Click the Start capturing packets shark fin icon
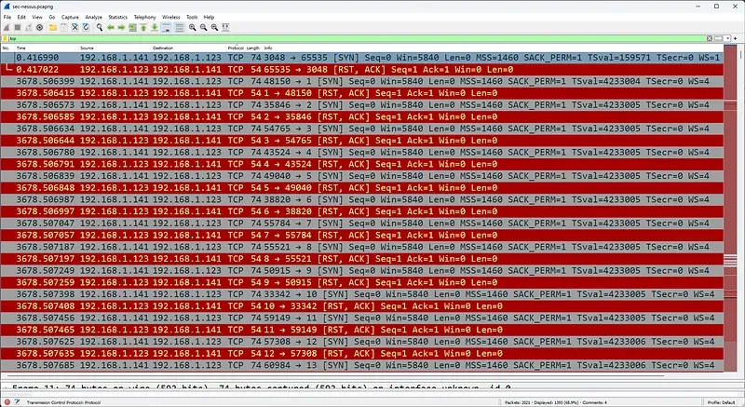Viewport: 745px width, 407px height. tap(7, 28)
